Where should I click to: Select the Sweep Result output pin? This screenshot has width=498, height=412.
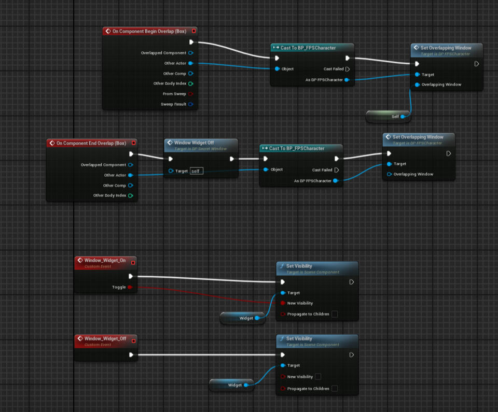pyautogui.click(x=190, y=104)
